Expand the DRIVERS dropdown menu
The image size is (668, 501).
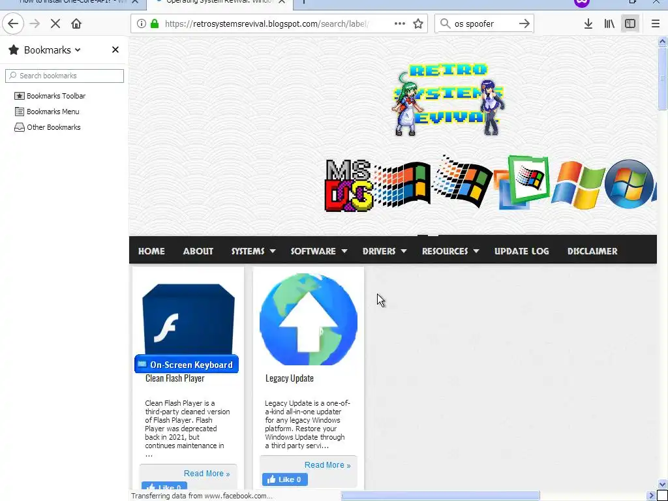pyautogui.click(x=384, y=251)
